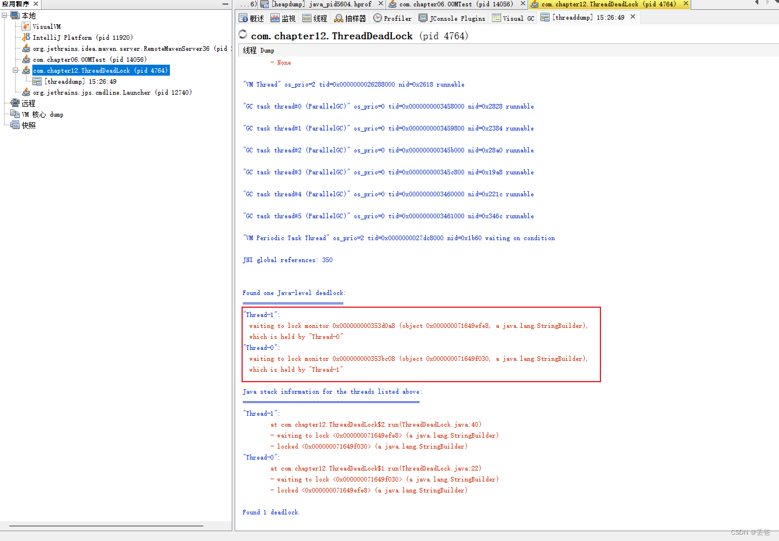Click the jps.cmdline.Launcher Java icon
The image size is (779, 541).
coord(26,92)
